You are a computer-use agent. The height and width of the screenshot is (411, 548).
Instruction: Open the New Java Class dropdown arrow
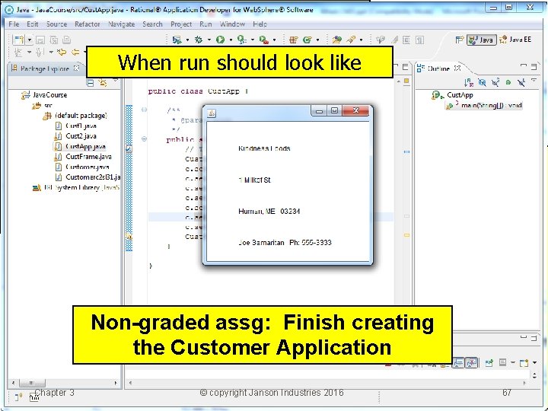[x=317, y=40]
